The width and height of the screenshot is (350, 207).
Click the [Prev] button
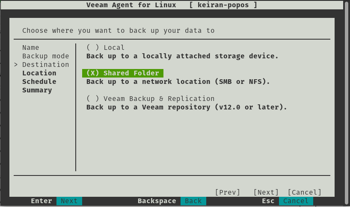coord(228,192)
